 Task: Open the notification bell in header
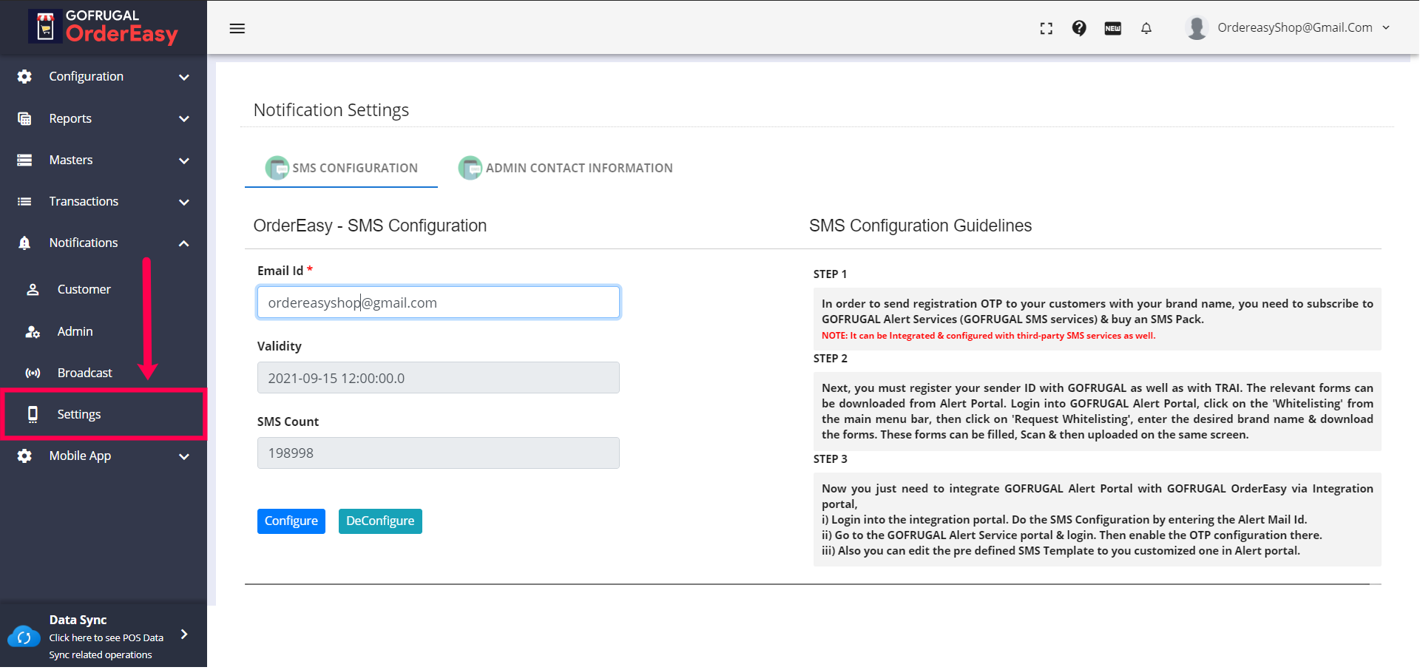1146,28
